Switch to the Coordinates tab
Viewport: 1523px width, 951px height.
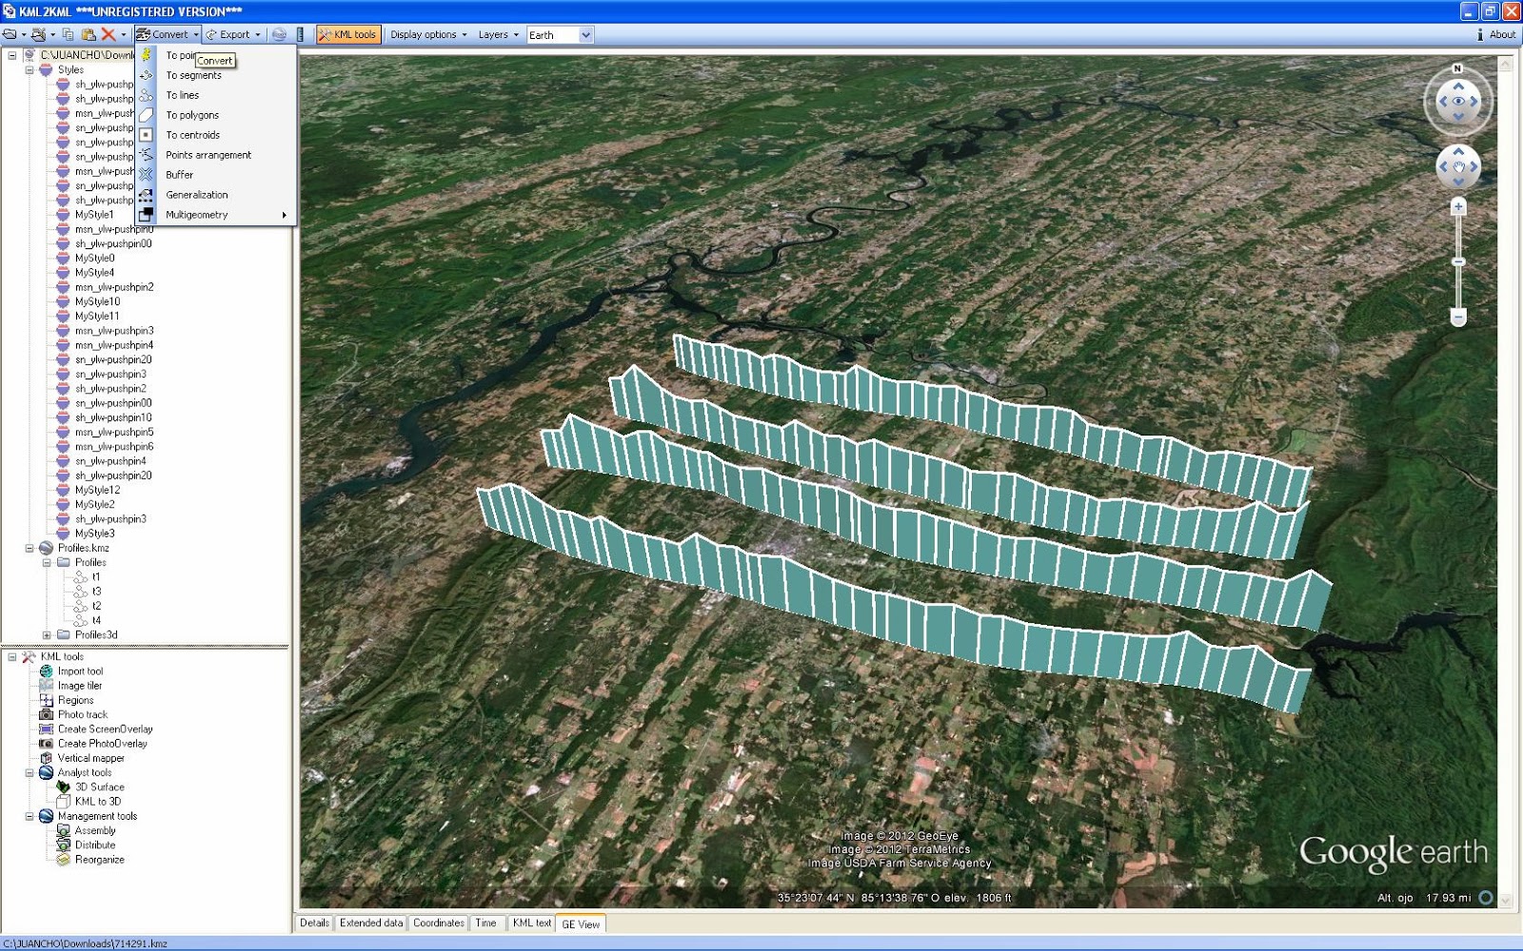[439, 923]
